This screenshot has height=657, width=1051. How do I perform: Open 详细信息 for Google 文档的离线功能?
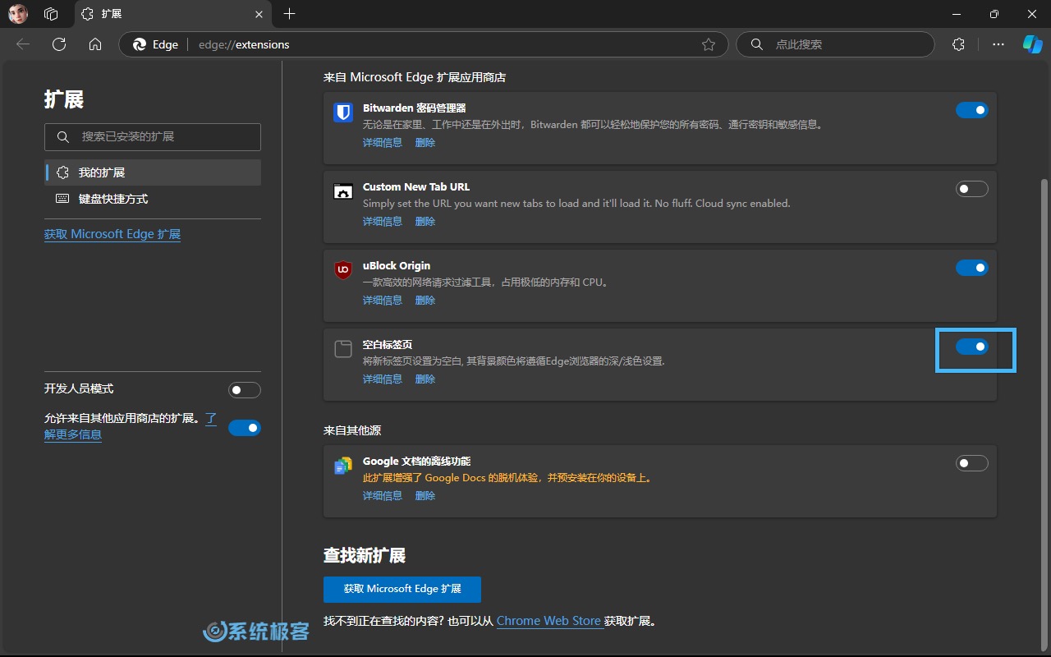point(383,496)
